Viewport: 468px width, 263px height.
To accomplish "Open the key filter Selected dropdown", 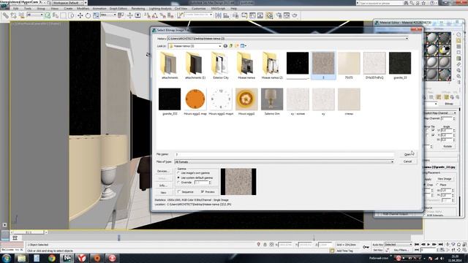I will [399, 245].
